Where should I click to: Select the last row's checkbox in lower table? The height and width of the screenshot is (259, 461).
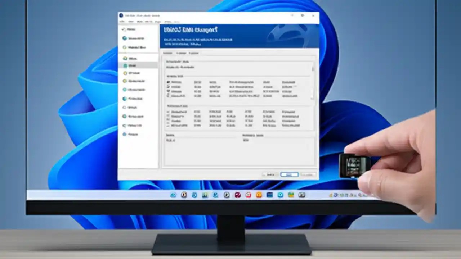tap(168, 126)
